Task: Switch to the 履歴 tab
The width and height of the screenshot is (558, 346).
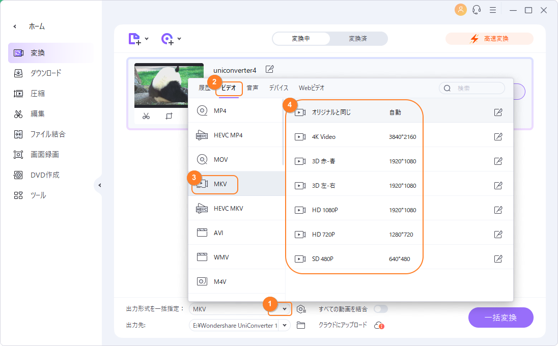Action: [205, 88]
